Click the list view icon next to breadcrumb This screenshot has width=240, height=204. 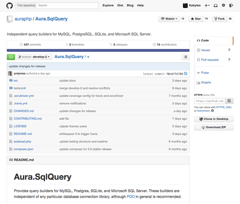185,57
